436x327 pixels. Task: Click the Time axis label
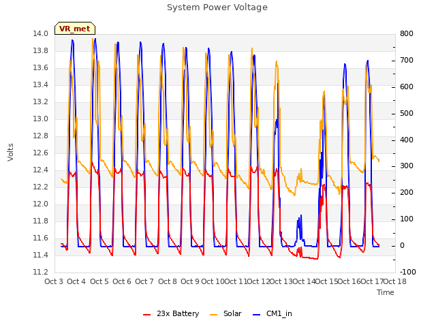(386, 292)
